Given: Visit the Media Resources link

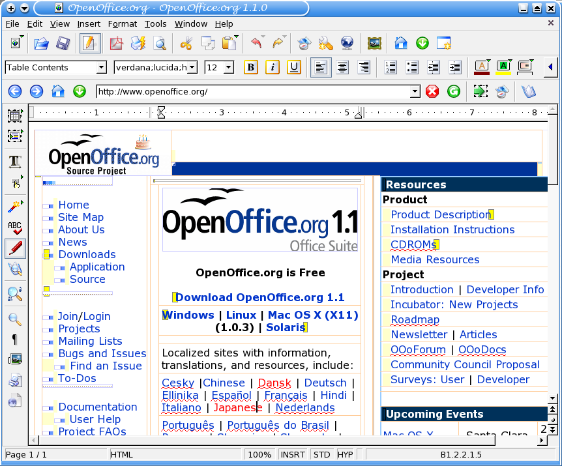Looking at the screenshot, I should [435, 259].
